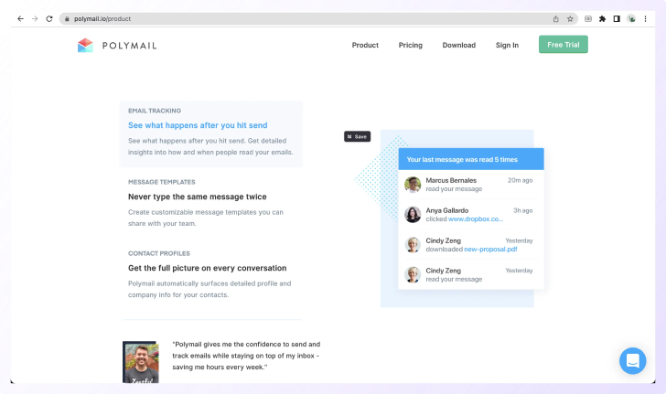Share this page using the share icon
Viewport: 666px width, 394px height.
click(x=555, y=18)
